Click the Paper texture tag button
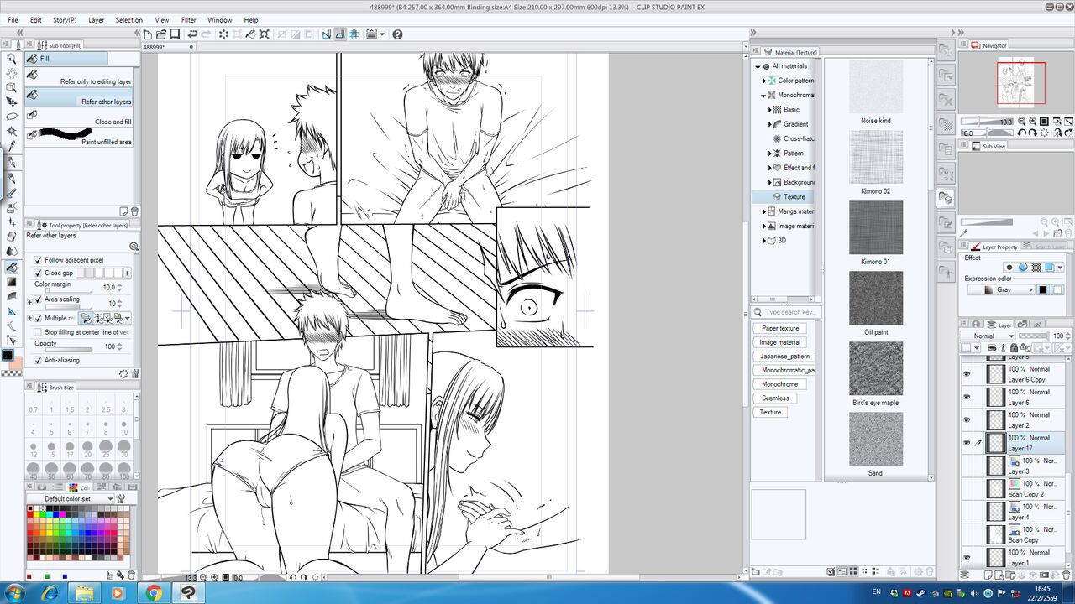Screen dimensions: 1075x604 [780, 328]
